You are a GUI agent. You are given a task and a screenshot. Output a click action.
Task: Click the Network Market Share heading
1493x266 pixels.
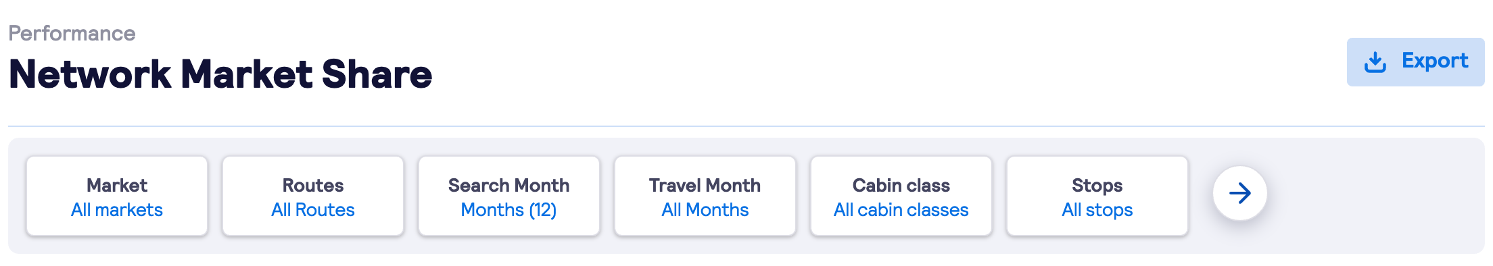point(220,74)
